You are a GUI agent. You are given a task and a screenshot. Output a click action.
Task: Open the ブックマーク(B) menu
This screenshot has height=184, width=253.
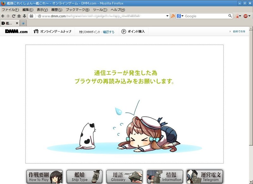pos(77,10)
